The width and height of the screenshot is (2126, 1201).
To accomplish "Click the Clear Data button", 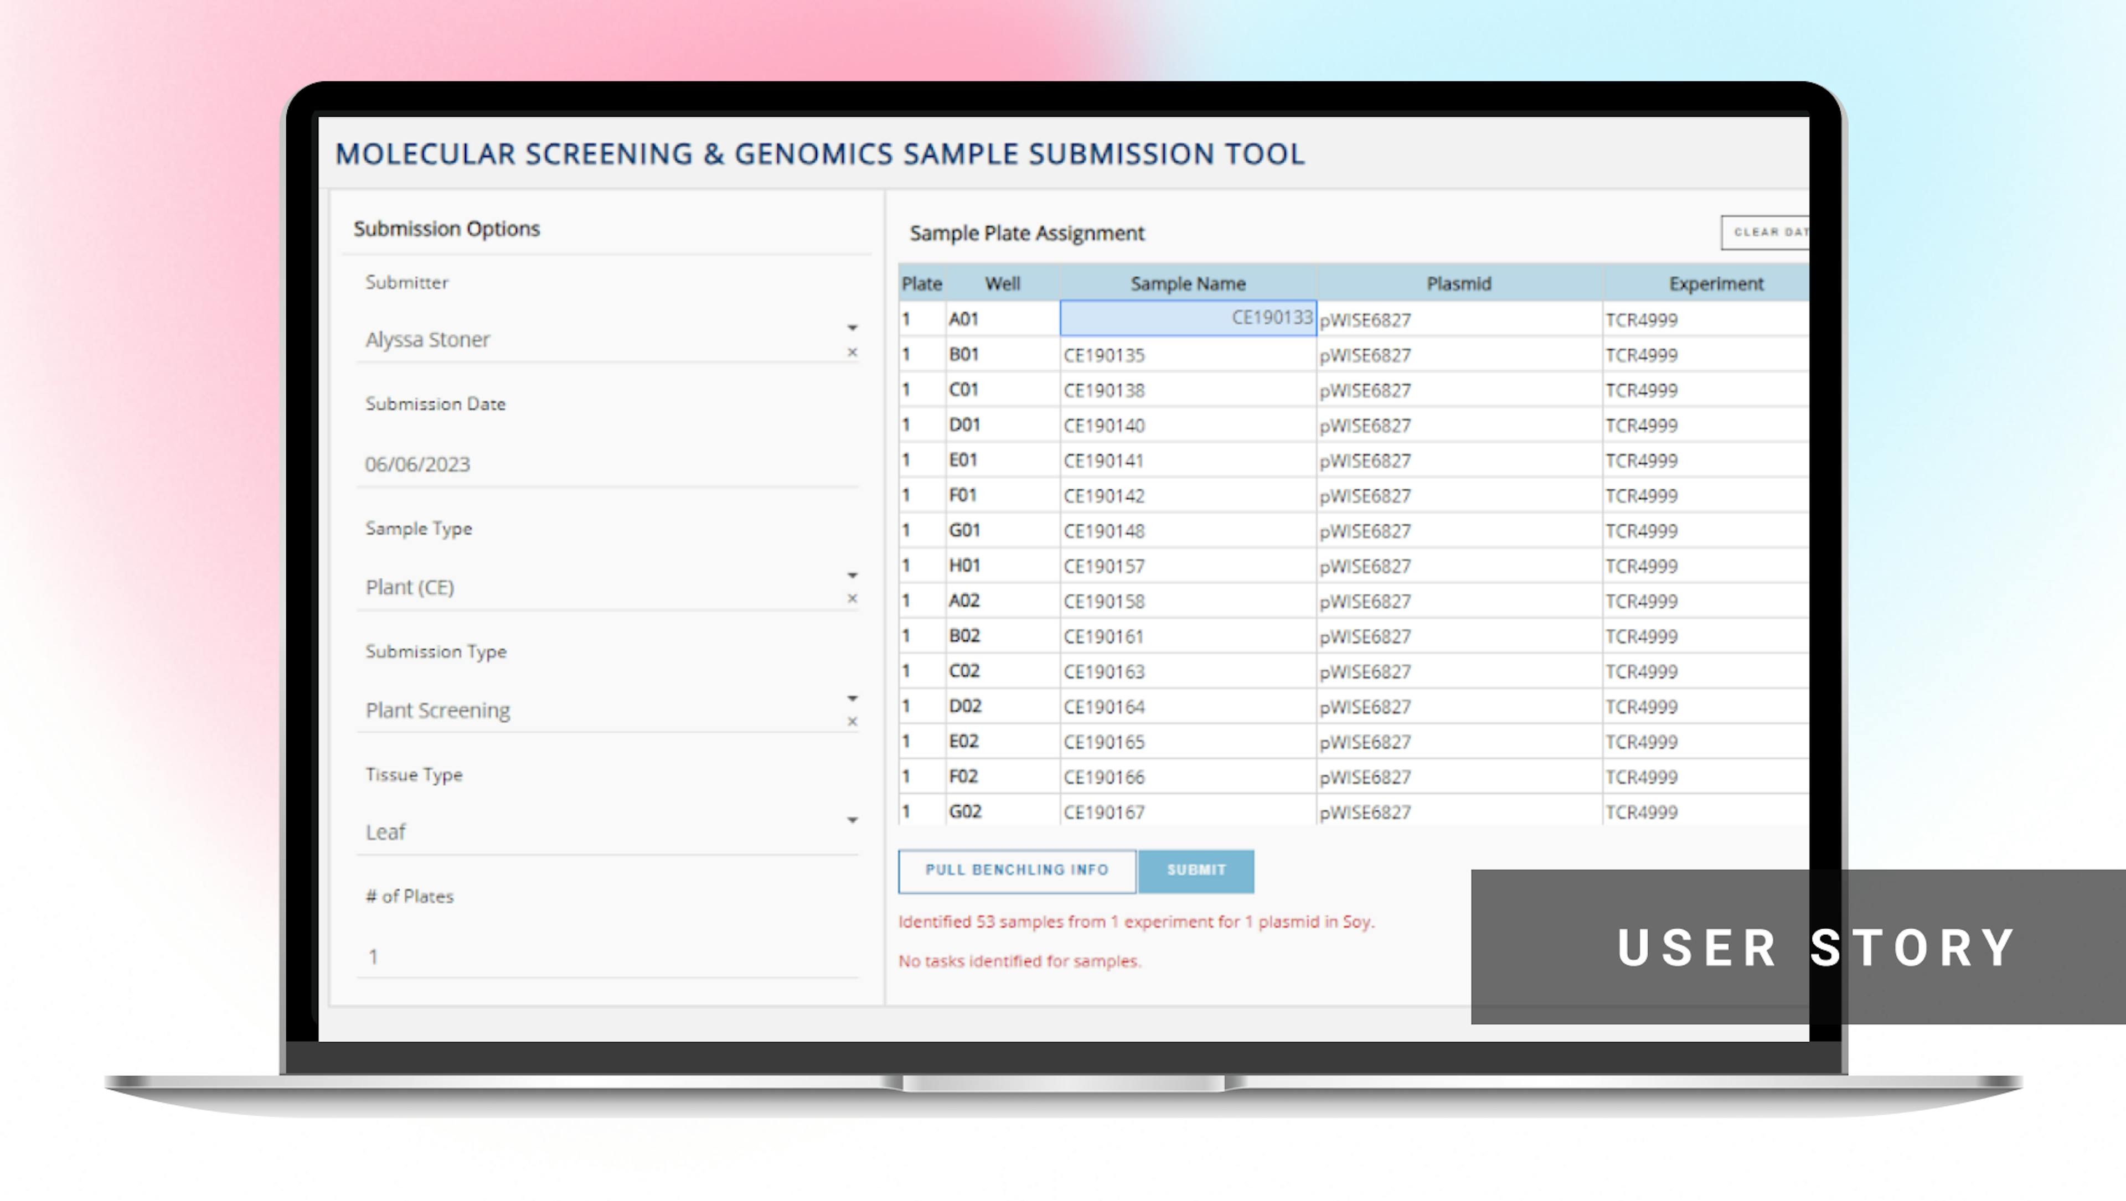I will [x=1766, y=232].
